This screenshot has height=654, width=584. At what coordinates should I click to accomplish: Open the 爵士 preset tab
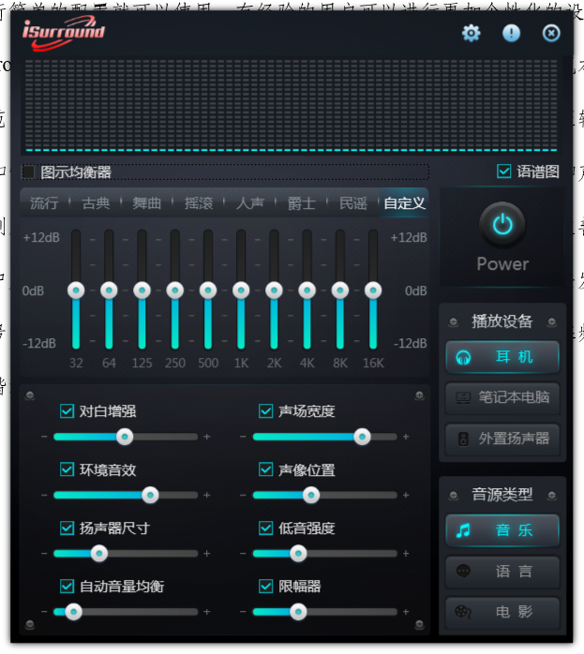coord(301,203)
